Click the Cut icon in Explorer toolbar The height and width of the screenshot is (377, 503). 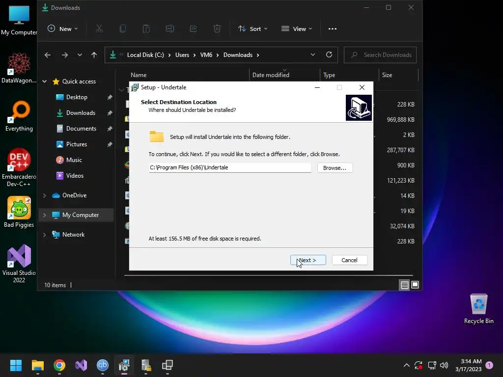(99, 29)
